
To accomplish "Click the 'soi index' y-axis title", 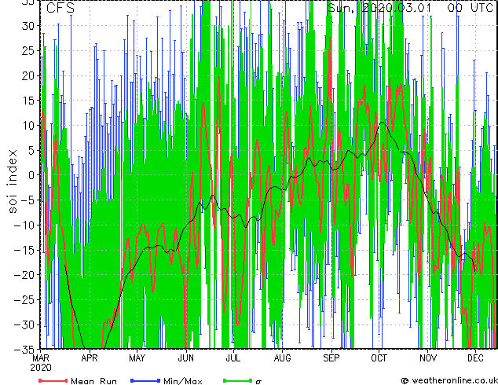I will tap(13, 181).
